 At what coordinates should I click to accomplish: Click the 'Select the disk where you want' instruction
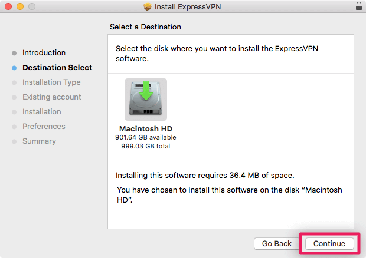(x=217, y=54)
